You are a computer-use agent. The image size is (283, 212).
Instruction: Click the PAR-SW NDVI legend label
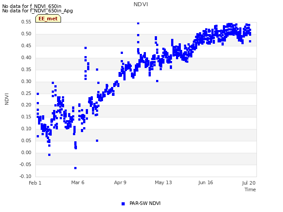pos(145,203)
